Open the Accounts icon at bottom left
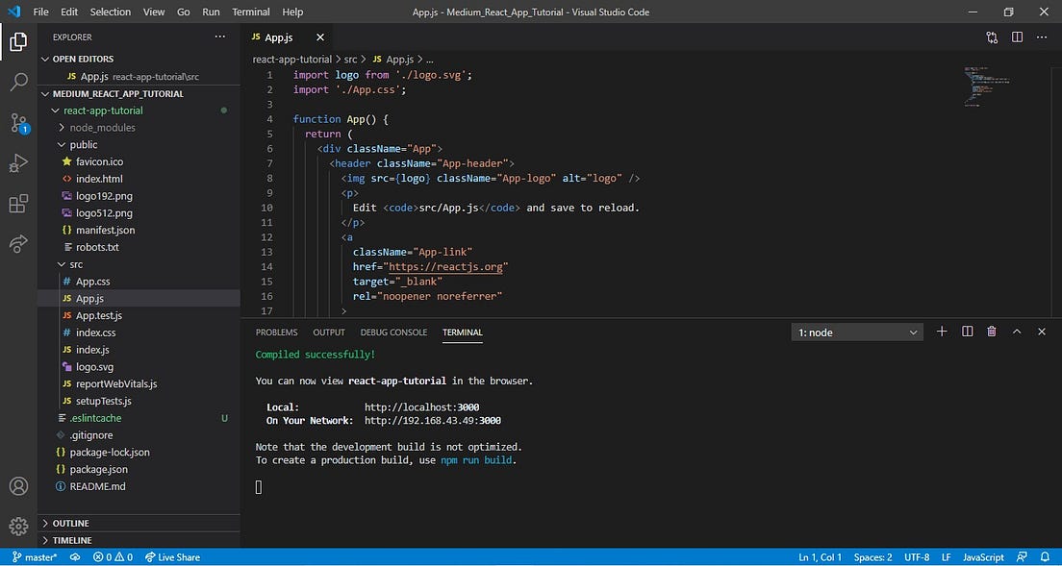This screenshot has width=1062, height=566. point(19,486)
